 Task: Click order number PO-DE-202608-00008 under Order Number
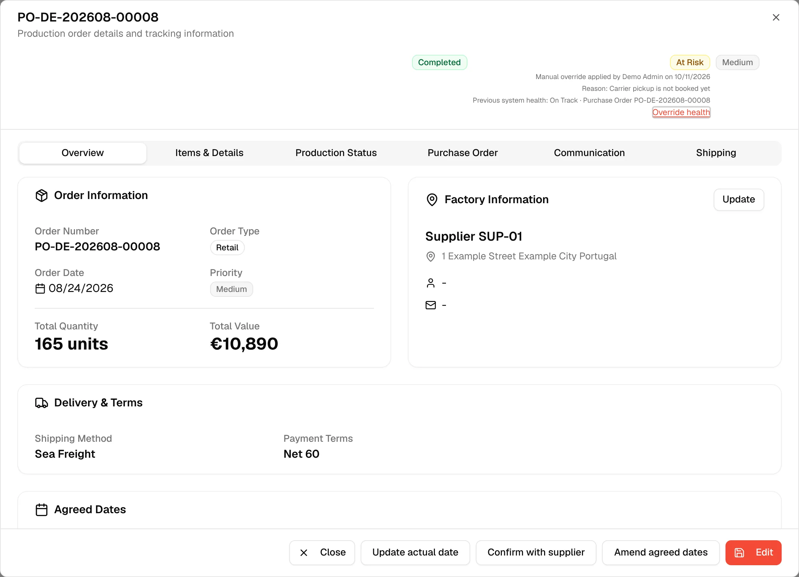tap(97, 247)
